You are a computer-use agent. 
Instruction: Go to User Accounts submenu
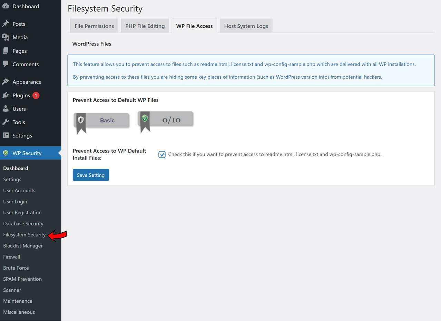pyautogui.click(x=19, y=191)
